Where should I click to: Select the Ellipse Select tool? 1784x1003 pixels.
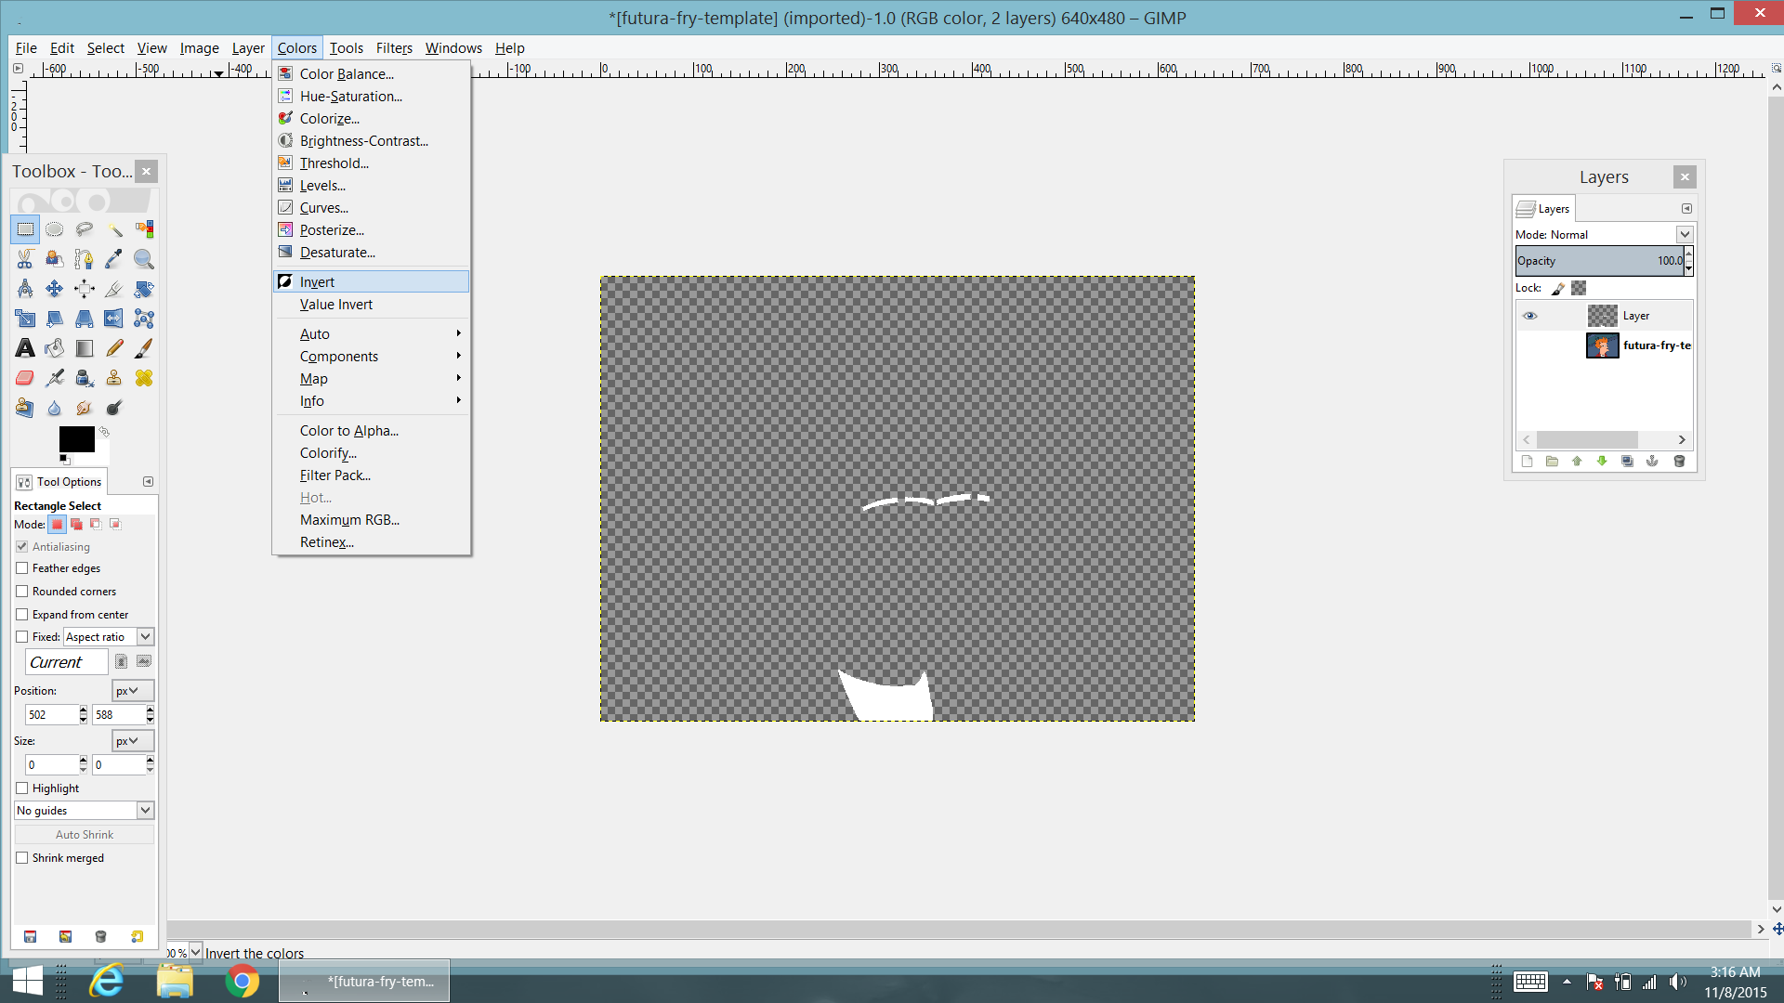pos(55,229)
